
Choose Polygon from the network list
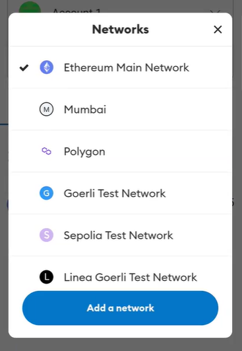pyautogui.click(x=120, y=151)
